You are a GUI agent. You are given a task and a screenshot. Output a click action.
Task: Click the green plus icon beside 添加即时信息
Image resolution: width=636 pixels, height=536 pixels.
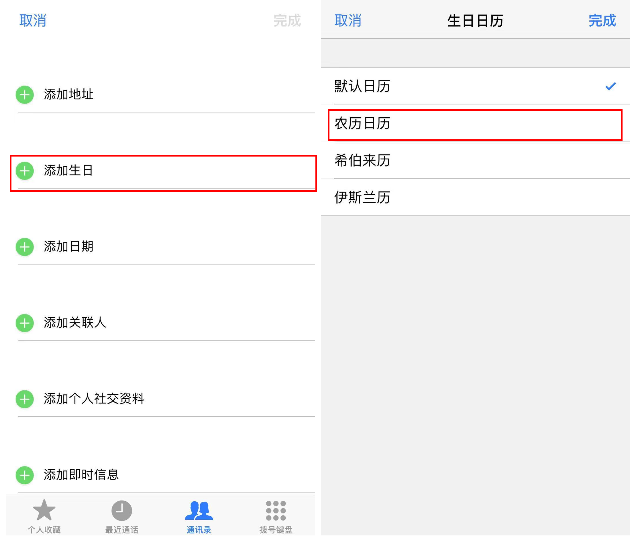click(x=24, y=475)
